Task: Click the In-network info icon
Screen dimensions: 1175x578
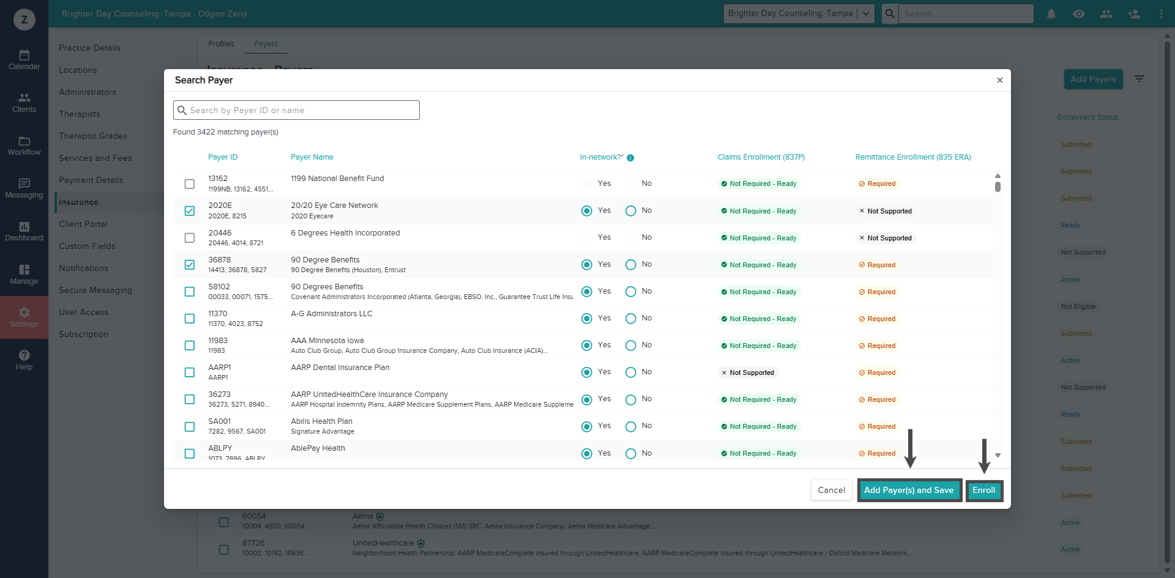Action: [x=630, y=158]
